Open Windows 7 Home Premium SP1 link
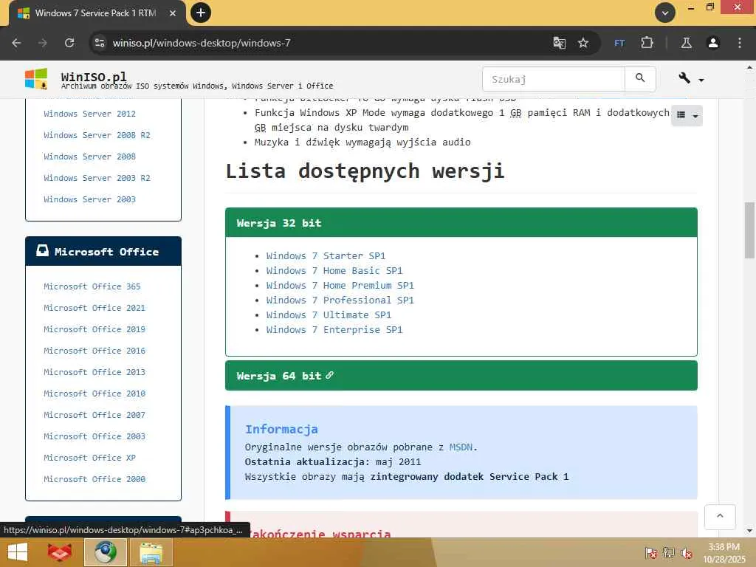 tap(340, 286)
